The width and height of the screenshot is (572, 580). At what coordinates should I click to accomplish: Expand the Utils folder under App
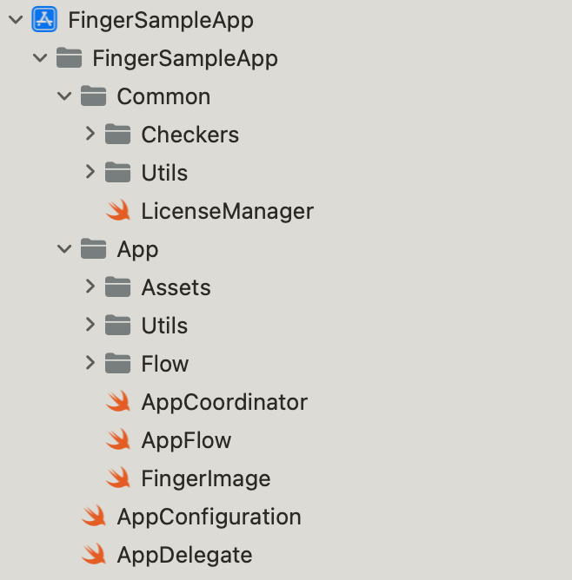[90, 325]
